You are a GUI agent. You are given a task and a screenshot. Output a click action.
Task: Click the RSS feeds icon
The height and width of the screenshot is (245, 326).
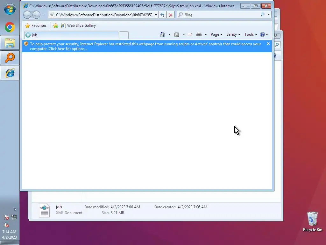click(177, 34)
